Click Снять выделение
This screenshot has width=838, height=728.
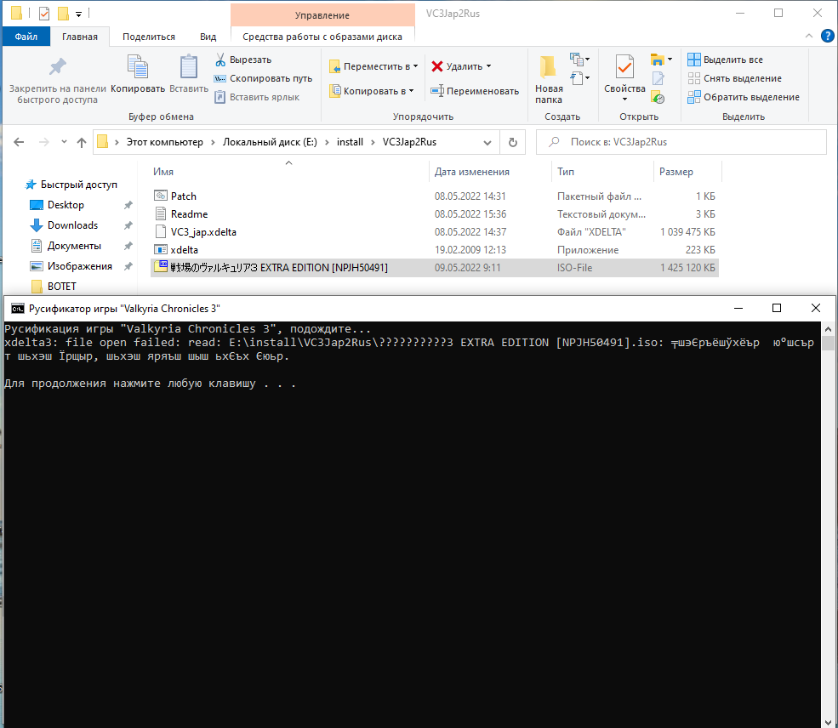[x=734, y=78]
